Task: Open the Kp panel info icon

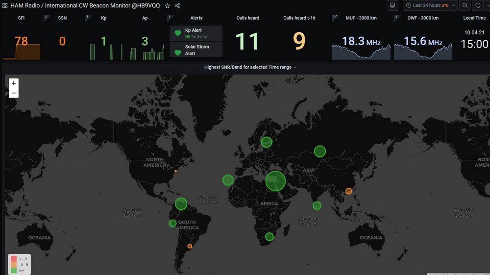Action: click(x=88, y=18)
